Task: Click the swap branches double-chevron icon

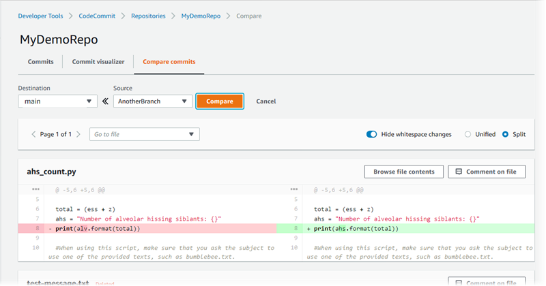Action: click(x=105, y=101)
